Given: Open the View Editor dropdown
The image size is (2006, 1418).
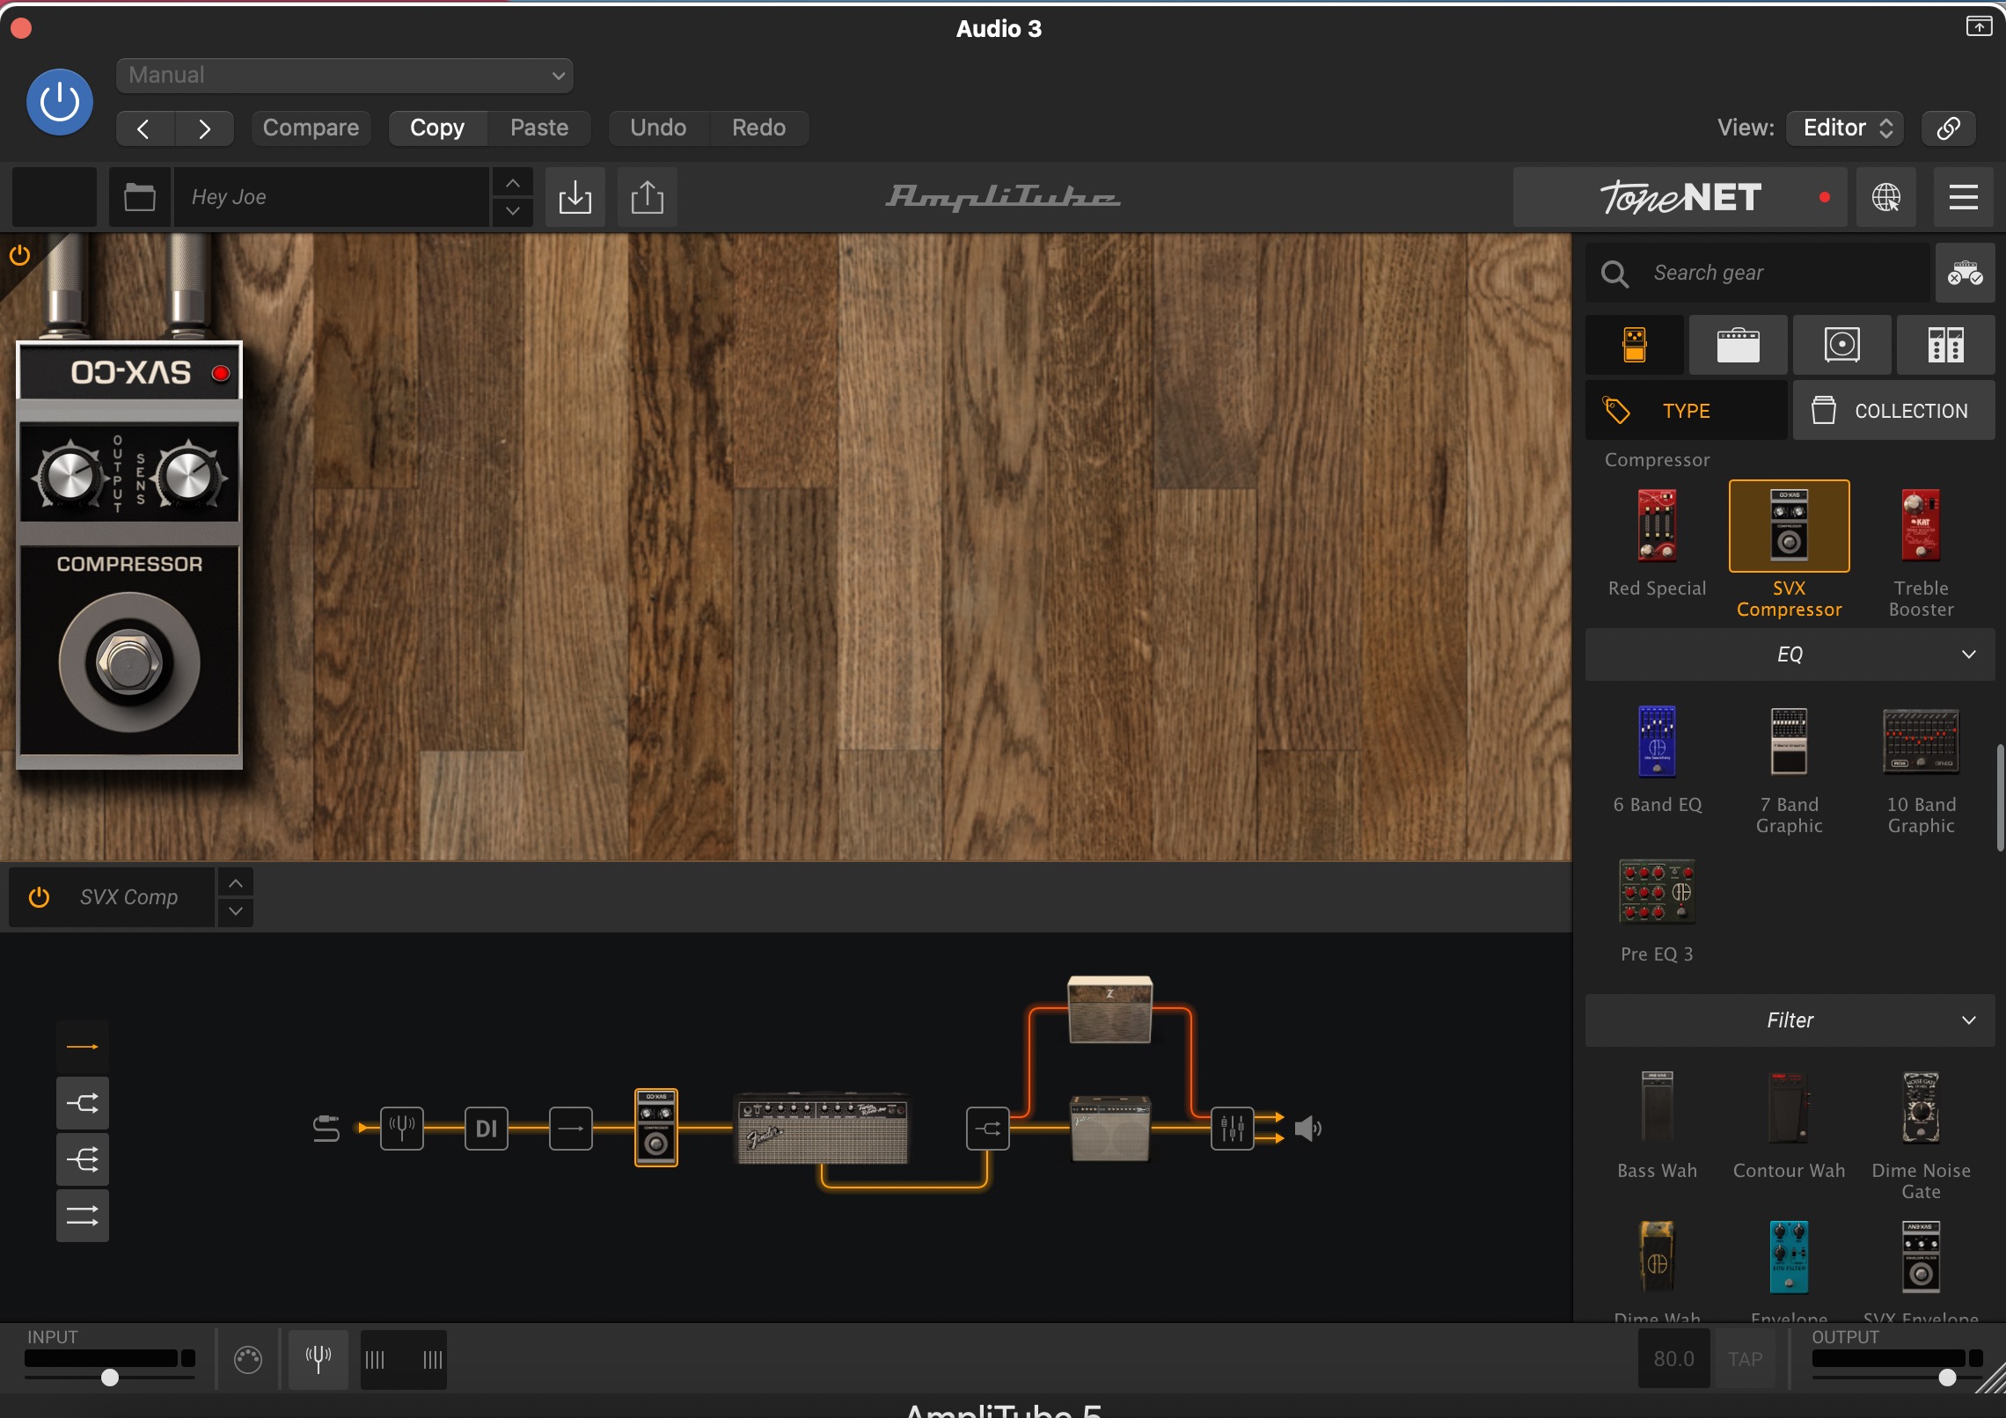Looking at the screenshot, I should point(1846,128).
